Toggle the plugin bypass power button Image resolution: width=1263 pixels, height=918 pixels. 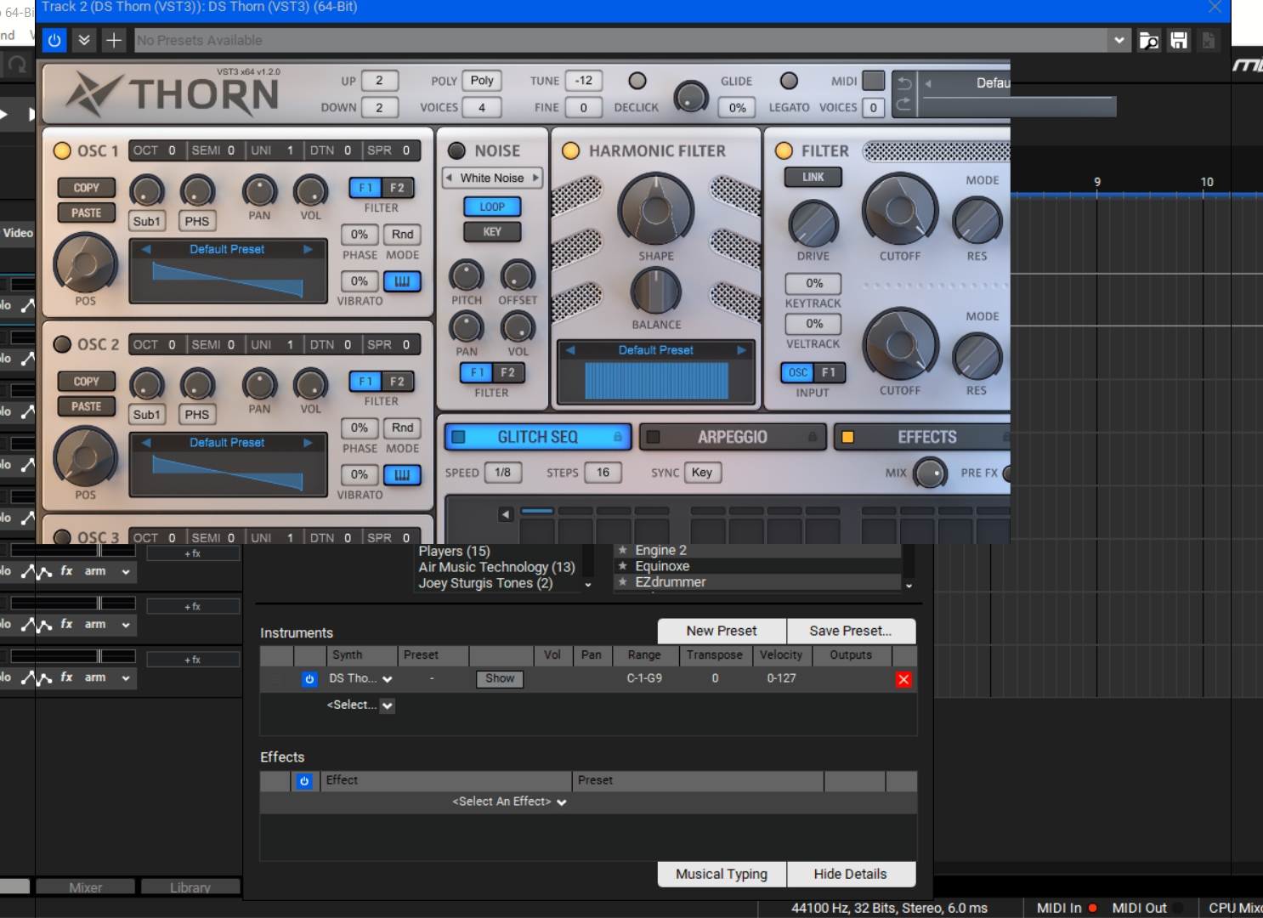54,40
